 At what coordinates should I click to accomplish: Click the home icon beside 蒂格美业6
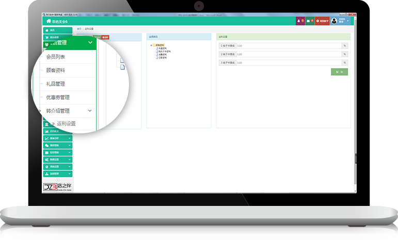point(47,21)
